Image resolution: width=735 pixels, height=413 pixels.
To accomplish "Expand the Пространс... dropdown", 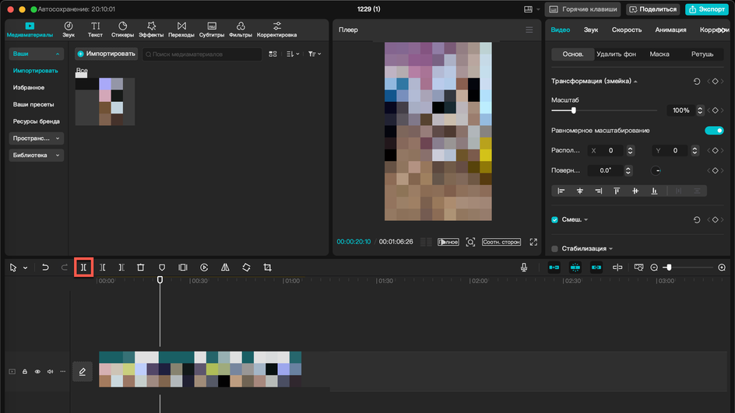I will (x=36, y=138).
